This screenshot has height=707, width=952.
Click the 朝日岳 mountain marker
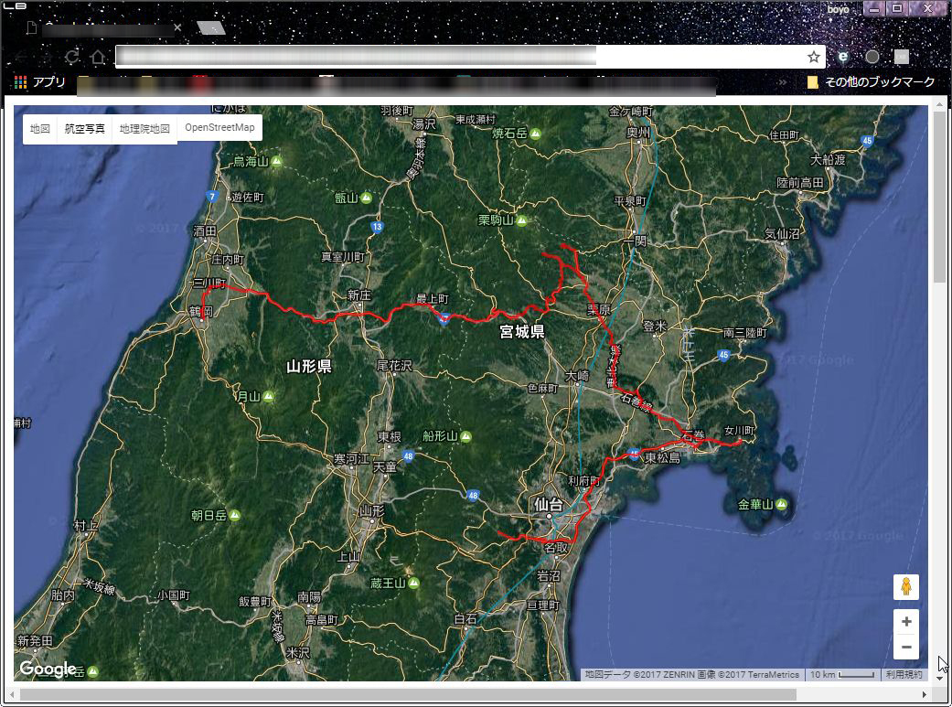(235, 516)
